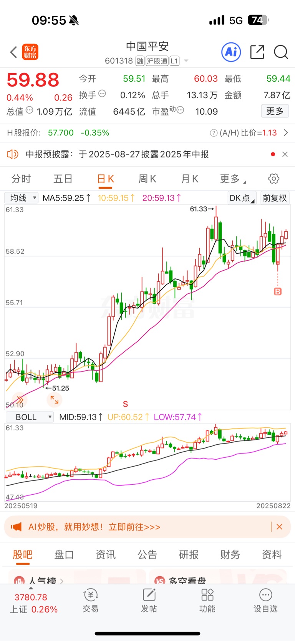Tap the L1 quote level badge
The width and height of the screenshot is (295, 641).
click(174, 61)
